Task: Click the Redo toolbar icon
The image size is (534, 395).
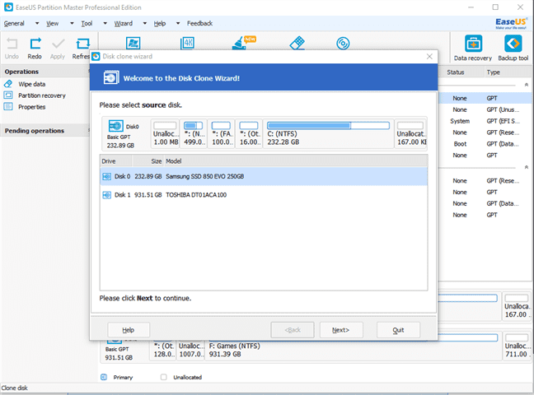Action: pos(35,44)
